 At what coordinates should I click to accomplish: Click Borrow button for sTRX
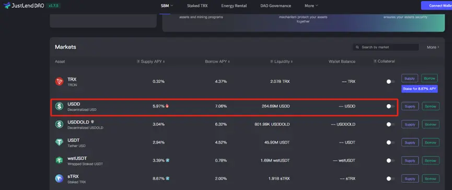point(431,179)
